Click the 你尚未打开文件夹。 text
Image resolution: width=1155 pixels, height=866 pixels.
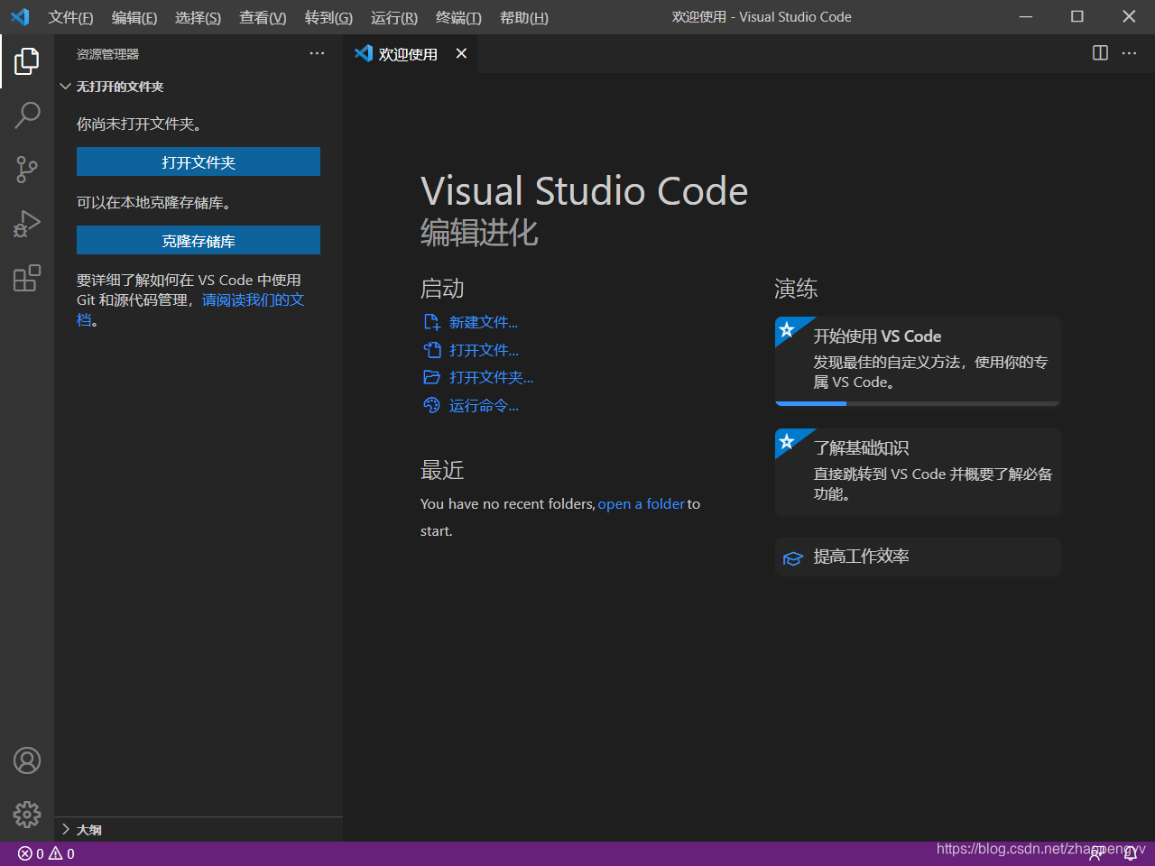click(139, 124)
